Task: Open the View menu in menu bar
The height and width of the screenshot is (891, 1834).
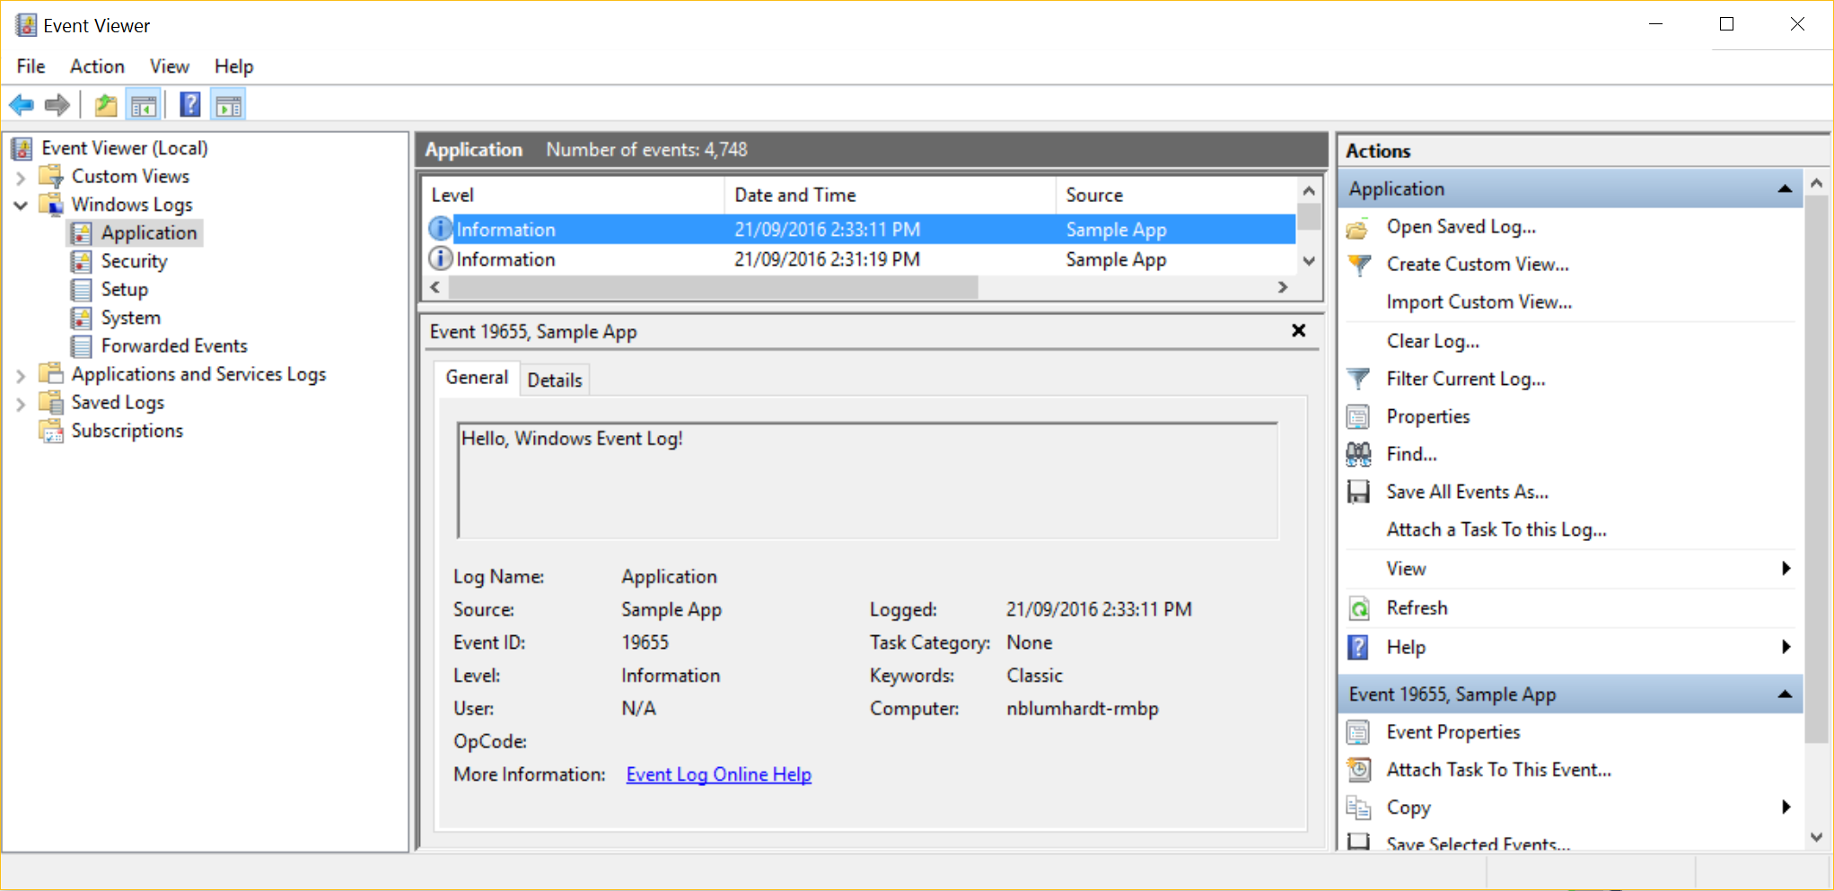Action: [169, 66]
